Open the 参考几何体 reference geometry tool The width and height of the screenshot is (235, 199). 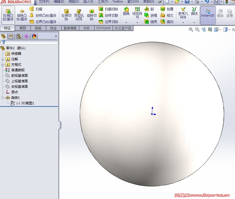[x=183, y=13]
